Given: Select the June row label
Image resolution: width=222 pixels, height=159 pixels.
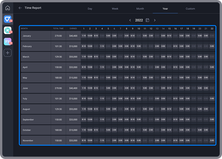Looking at the screenshot, I should 25,88.
